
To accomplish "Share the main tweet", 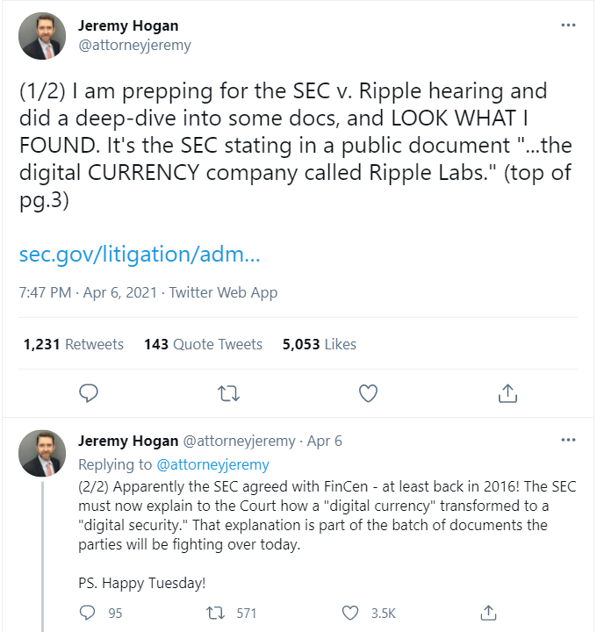I will [x=507, y=393].
